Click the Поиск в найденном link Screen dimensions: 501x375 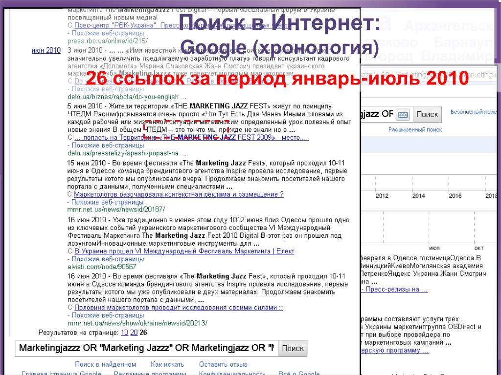[x=106, y=364]
